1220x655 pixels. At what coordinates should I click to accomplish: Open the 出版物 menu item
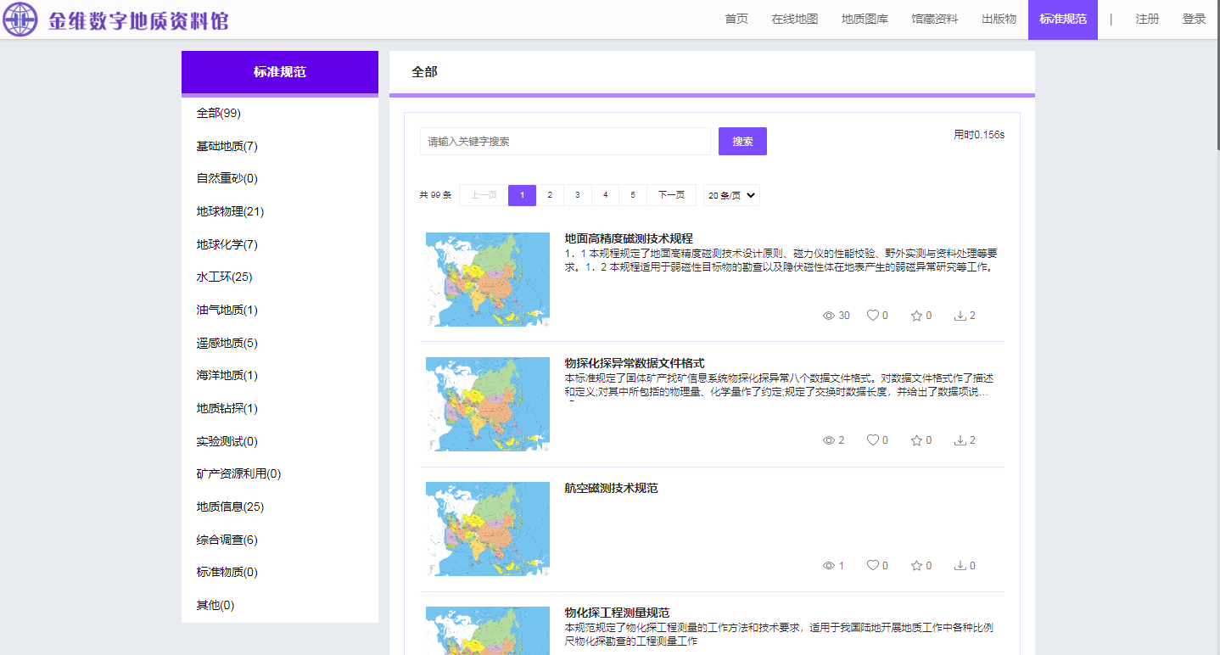pyautogui.click(x=999, y=19)
